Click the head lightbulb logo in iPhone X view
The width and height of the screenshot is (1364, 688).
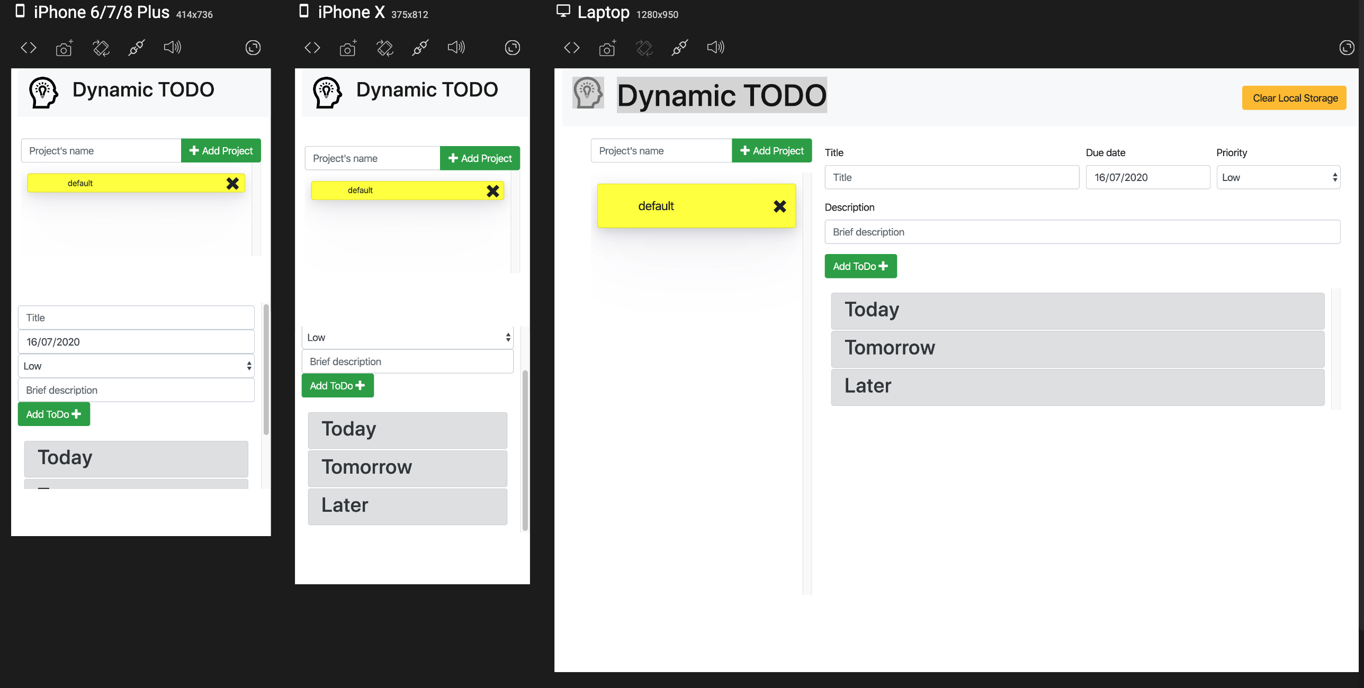point(327,92)
